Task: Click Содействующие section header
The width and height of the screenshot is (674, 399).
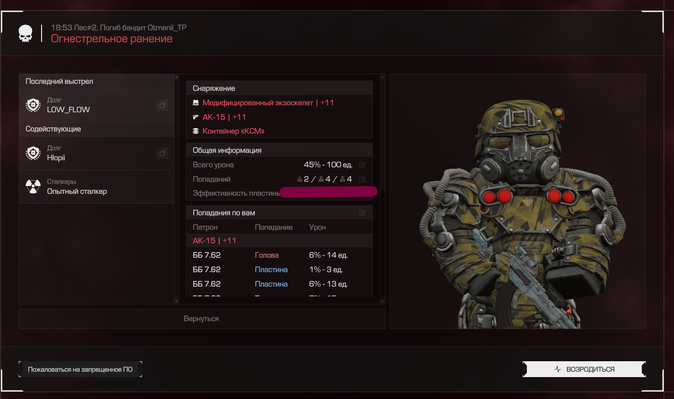Action: click(96, 129)
